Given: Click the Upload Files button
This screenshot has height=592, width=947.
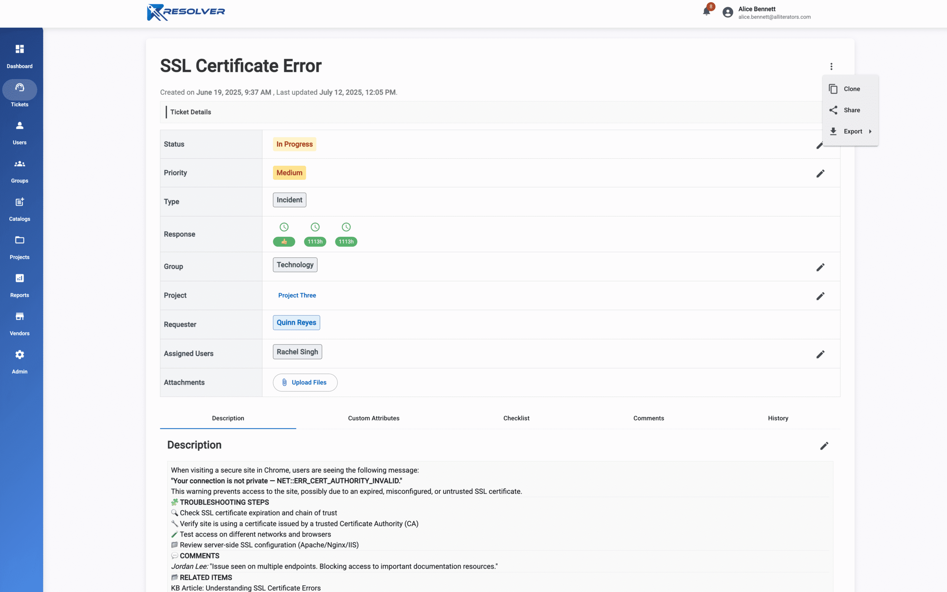Looking at the screenshot, I should coord(305,383).
